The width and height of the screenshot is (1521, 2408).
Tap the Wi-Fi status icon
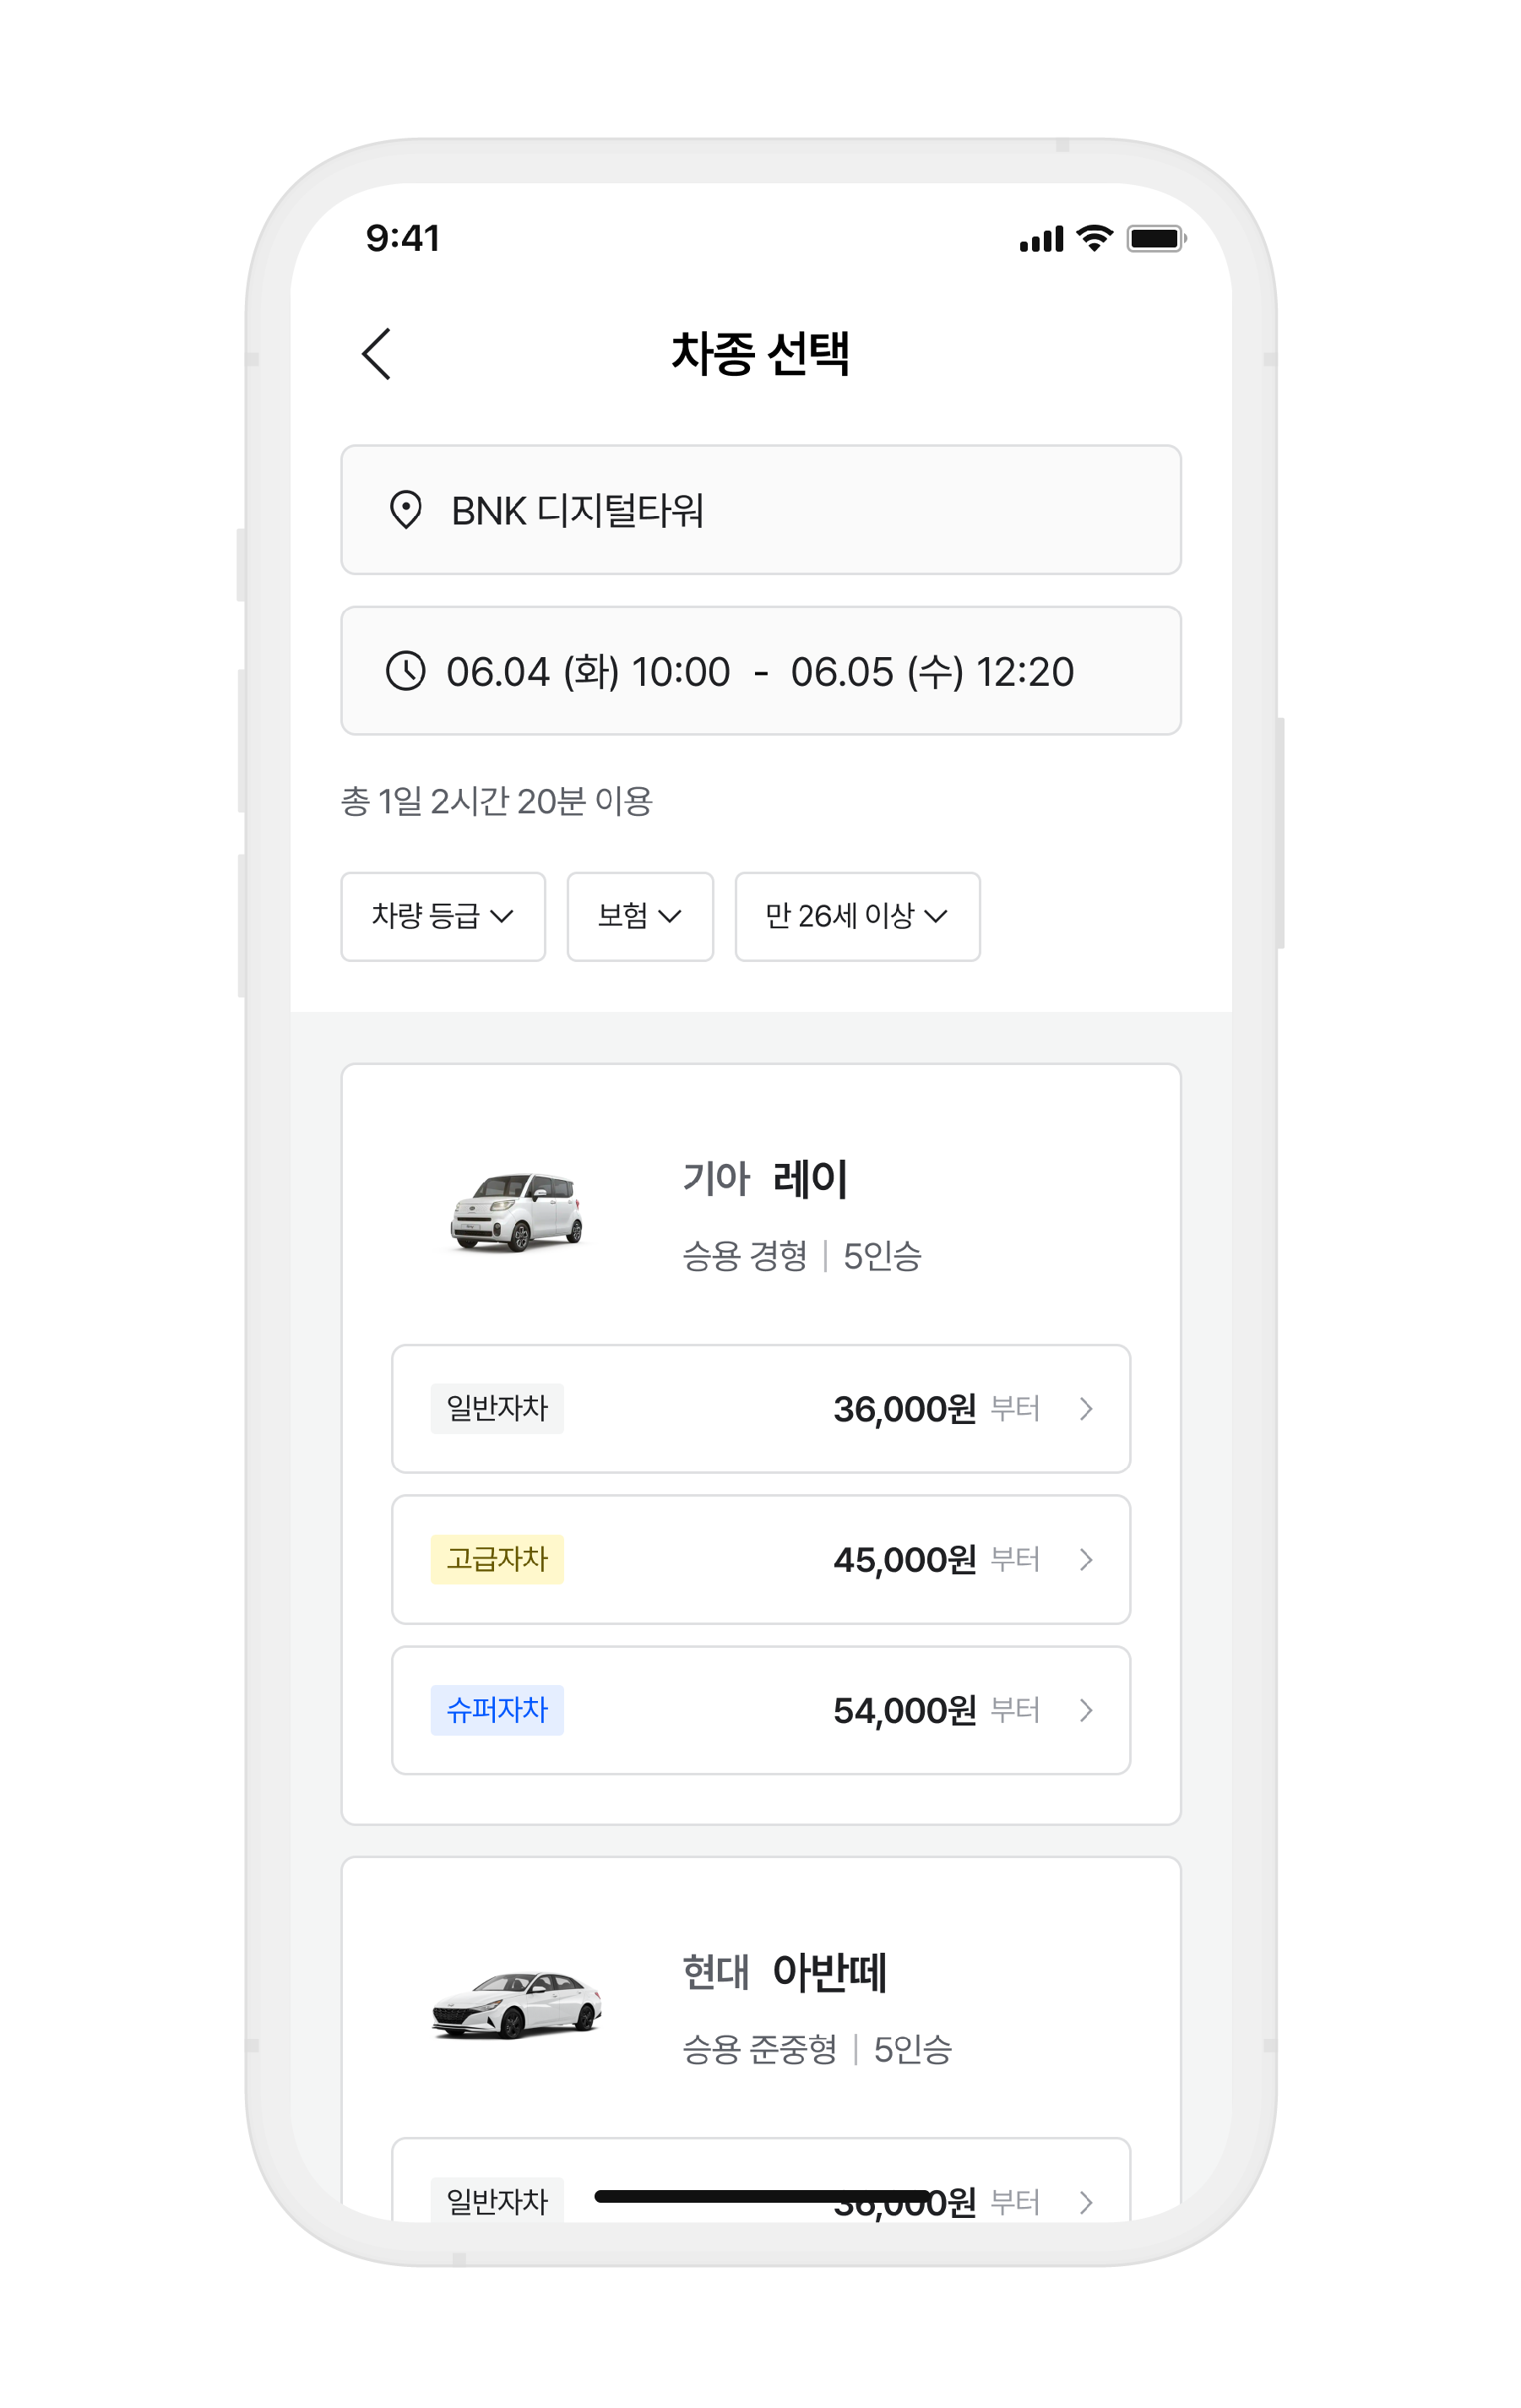[x=1094, y=238]
